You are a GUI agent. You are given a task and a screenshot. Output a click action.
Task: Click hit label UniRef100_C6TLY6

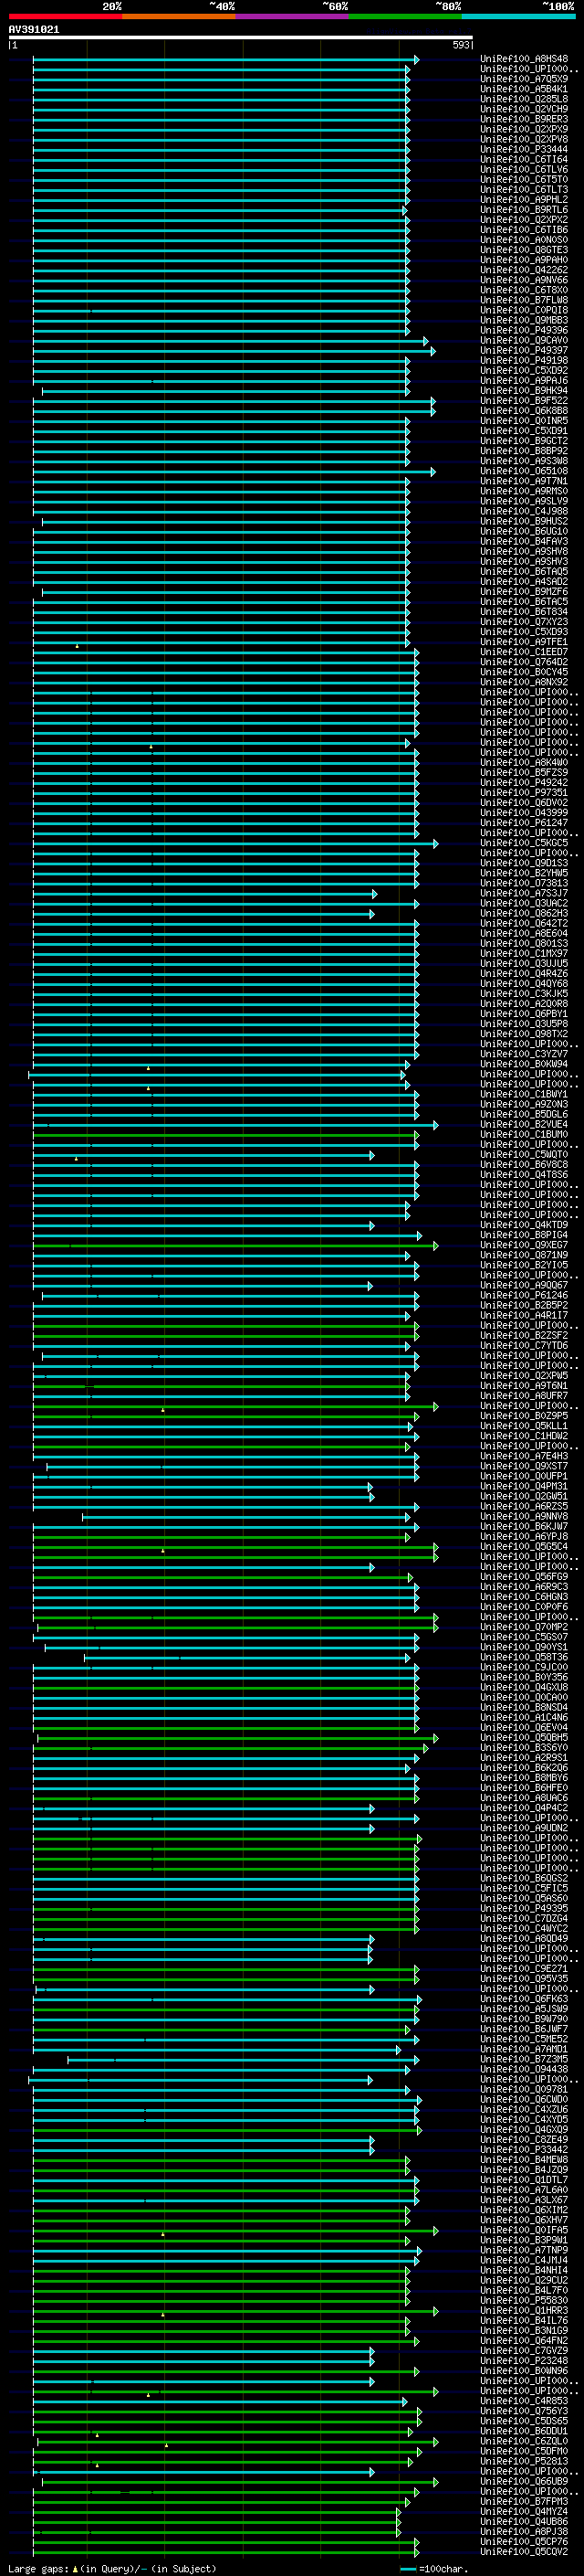click(x=524, y=169)
